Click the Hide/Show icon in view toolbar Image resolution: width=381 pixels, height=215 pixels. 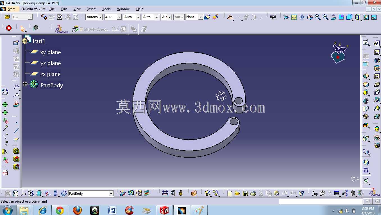coord(366,17)
